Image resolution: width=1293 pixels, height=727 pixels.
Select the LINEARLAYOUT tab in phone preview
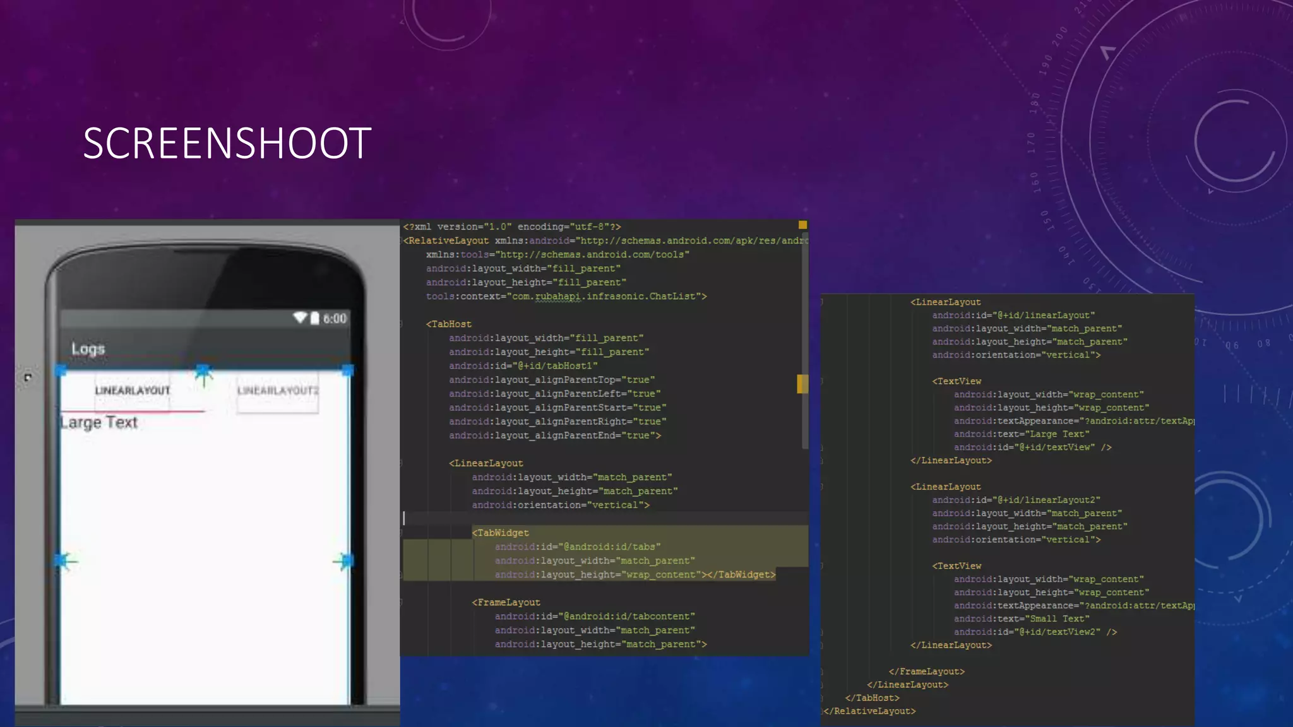pyautogui.click(x=133, y=391)
